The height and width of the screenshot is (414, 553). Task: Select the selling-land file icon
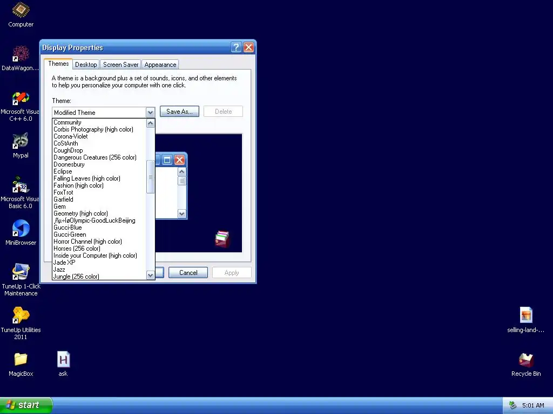coord(525,320)
